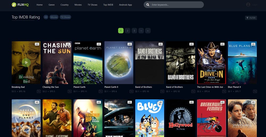Click 'SS 1 • EPS 11' text

point(80,91)
